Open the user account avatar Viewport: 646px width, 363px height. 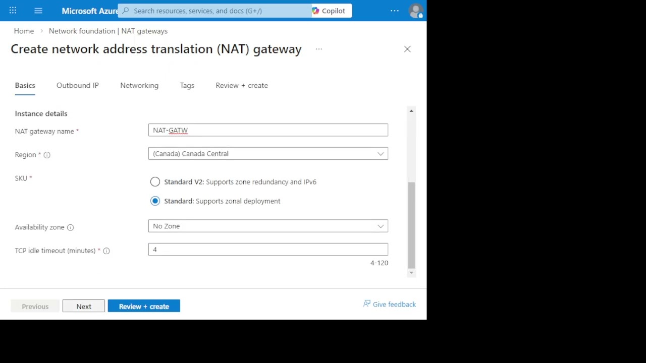tap(416, 11)
